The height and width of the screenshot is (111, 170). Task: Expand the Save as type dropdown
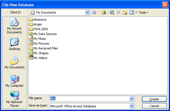132,106
